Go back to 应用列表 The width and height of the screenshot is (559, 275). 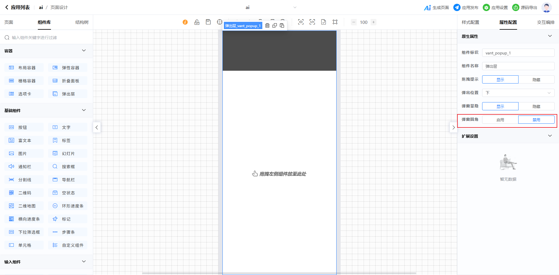(17, 8)
